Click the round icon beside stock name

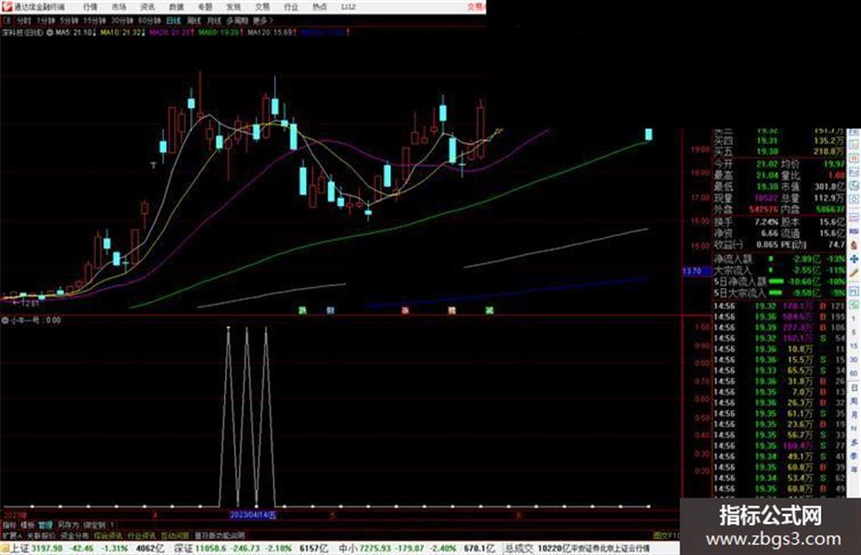(49, 33)
